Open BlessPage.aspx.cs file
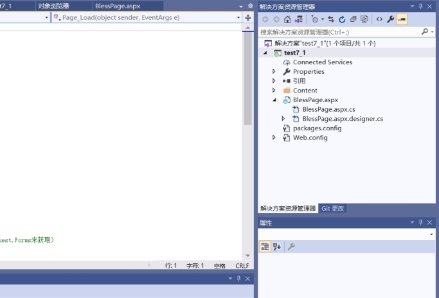This screenshot has height=298, width=439. pyautogui.click(x=328, y=109)
